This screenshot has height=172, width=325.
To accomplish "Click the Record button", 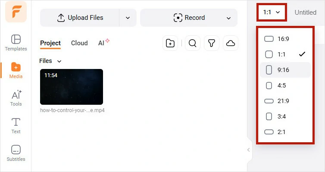I will coord(189,18).
